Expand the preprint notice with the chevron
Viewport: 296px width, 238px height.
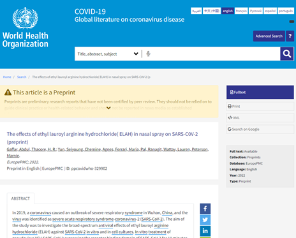pyautogui.click(x=108, y=108)
